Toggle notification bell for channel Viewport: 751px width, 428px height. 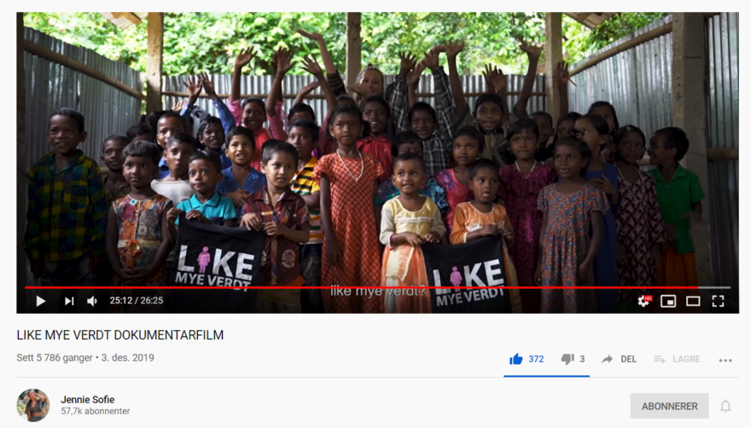point(725,406)
